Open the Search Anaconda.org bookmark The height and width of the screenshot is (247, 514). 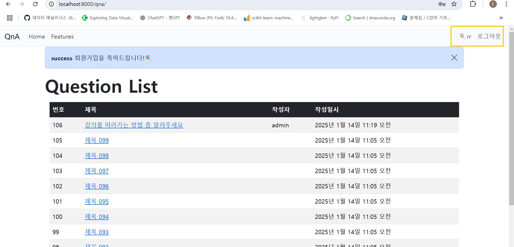tap(370, 18)
